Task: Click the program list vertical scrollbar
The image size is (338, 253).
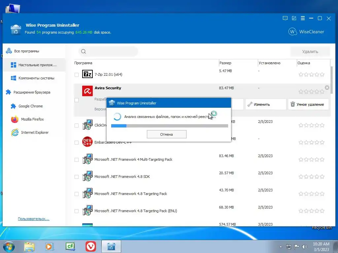Action: [332, 80]
